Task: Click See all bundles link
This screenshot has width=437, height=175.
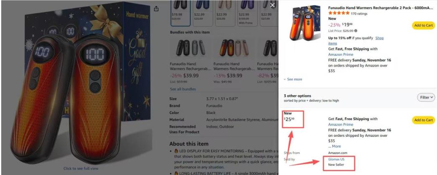Action: coord(183,89)
